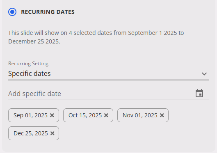The width and height of the screenshot is (217, 153).
Task: Click the RECURRING DATES option label
Action: click(x=48, y=12)
